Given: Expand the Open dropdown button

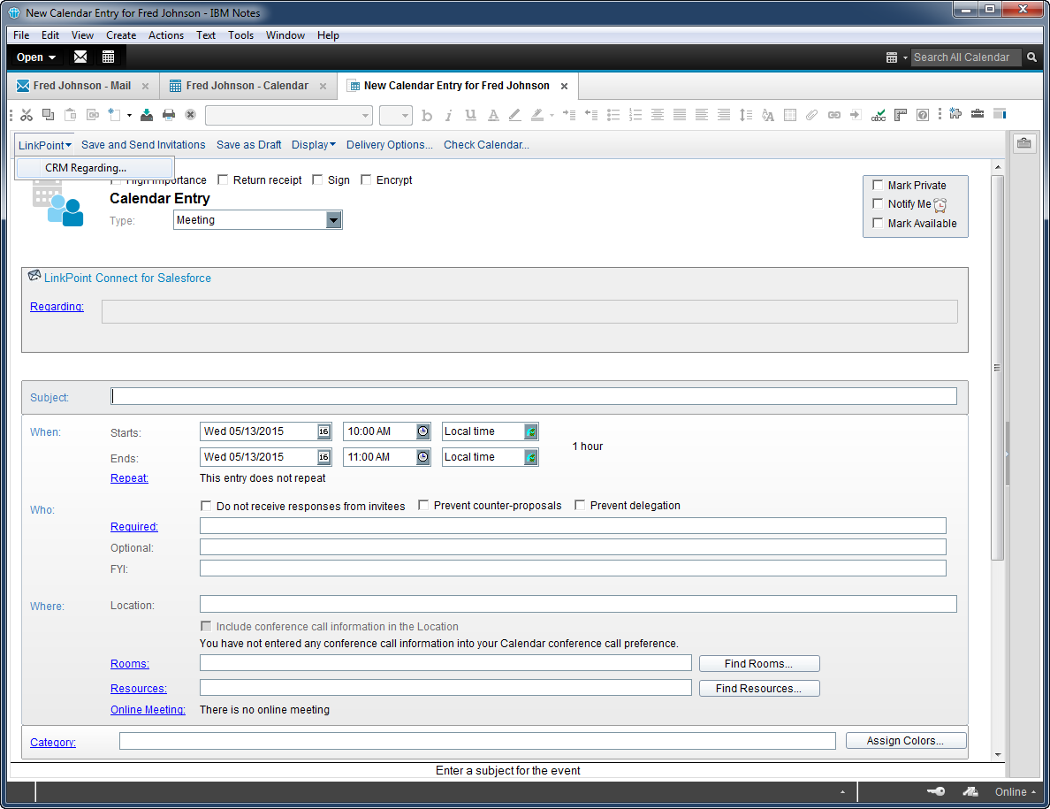Looking at the screenshot, I should [36, 57].
